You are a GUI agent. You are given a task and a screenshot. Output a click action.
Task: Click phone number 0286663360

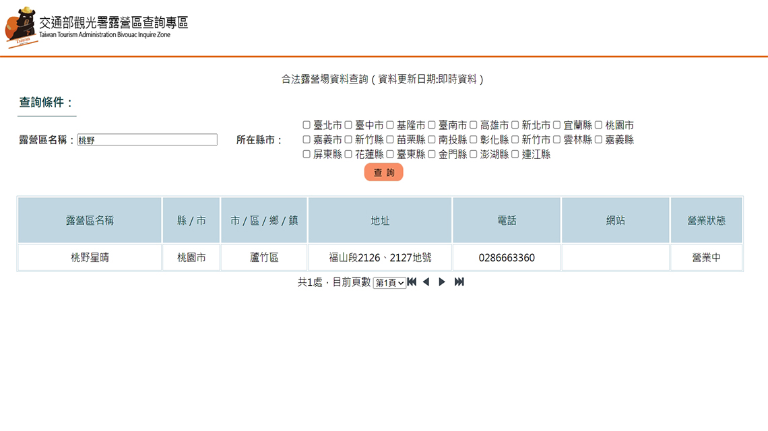tap(507, 257)
